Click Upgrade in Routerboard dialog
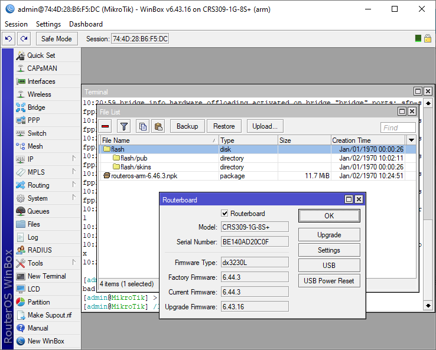This screenshot has width=436, height=350. (329, 235)
